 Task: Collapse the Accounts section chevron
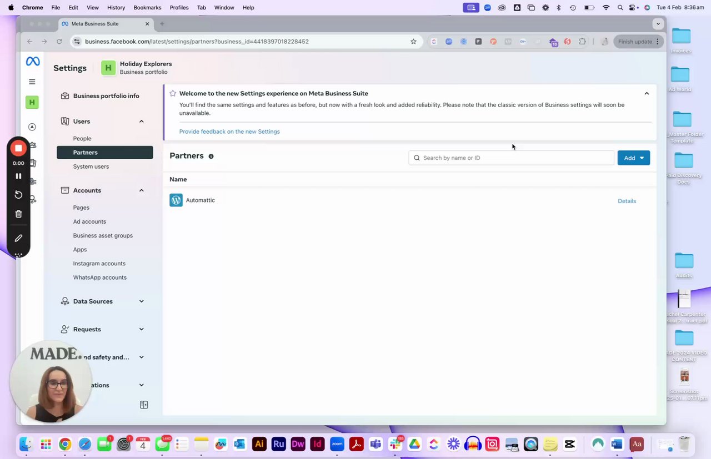(141, 190)
